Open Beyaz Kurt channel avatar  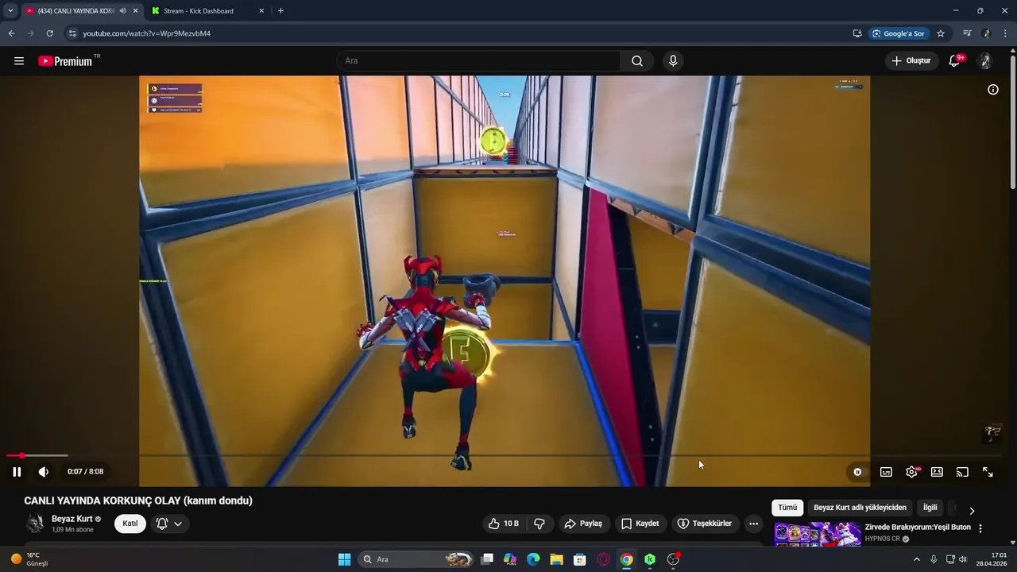pyautogui.click(x=35, y=524)
